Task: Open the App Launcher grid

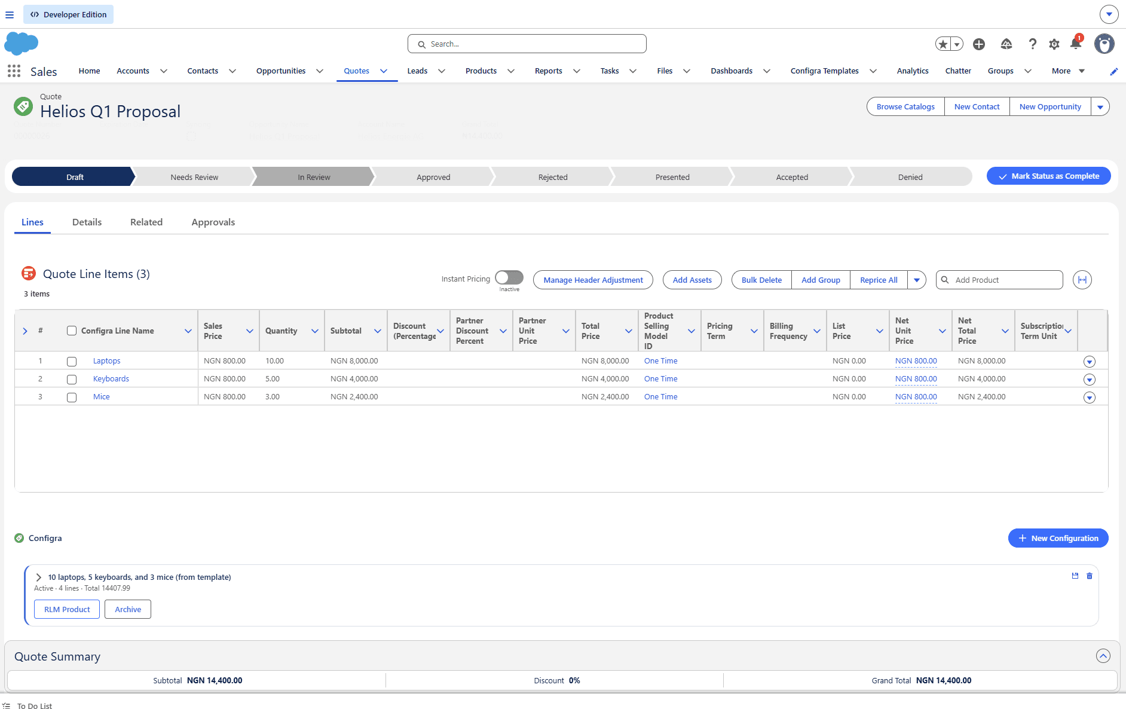Action: (x=14, y=71)
